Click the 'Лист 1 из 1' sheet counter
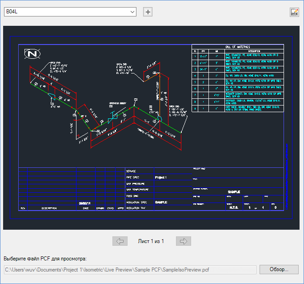The width and height of the screenshot is (304, 284). [151, 241]
